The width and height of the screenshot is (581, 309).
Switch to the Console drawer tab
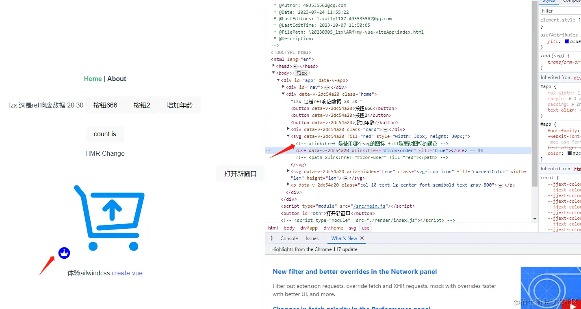coord(289,238)
